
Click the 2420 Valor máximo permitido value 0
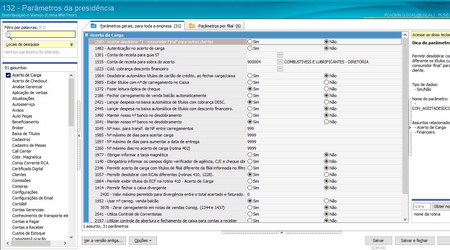[248, 194]
